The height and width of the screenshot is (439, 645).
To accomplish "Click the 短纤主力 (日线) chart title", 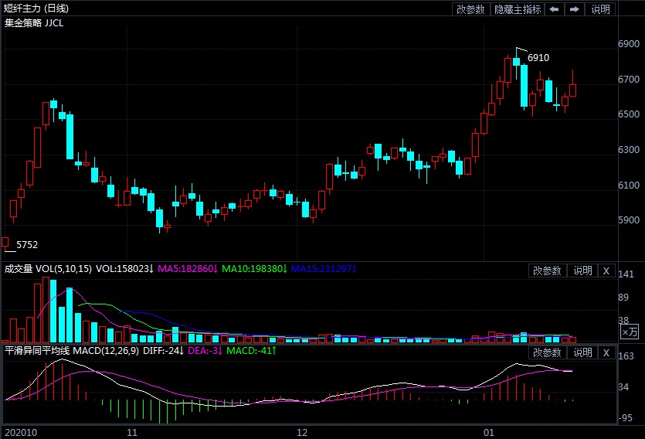I will (x=36, y=9).
